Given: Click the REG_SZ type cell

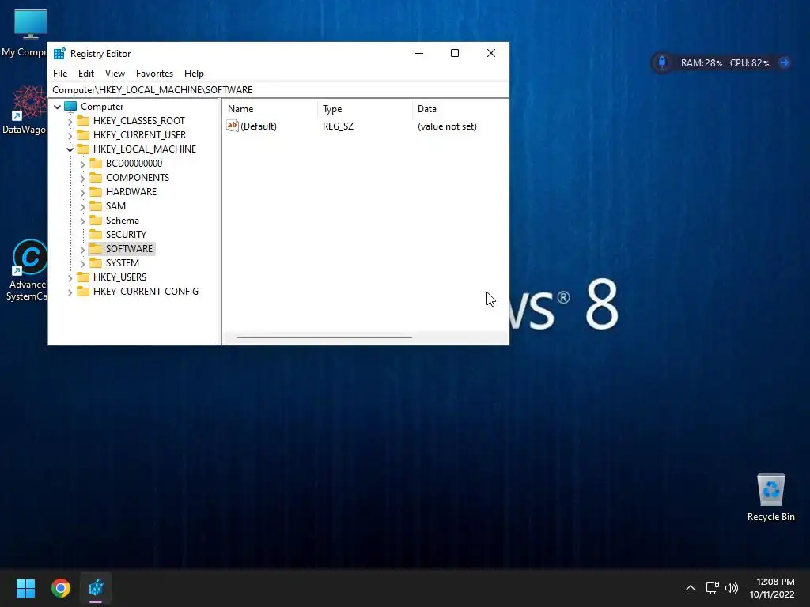Looking at the screenshot, I should (339, 126).
